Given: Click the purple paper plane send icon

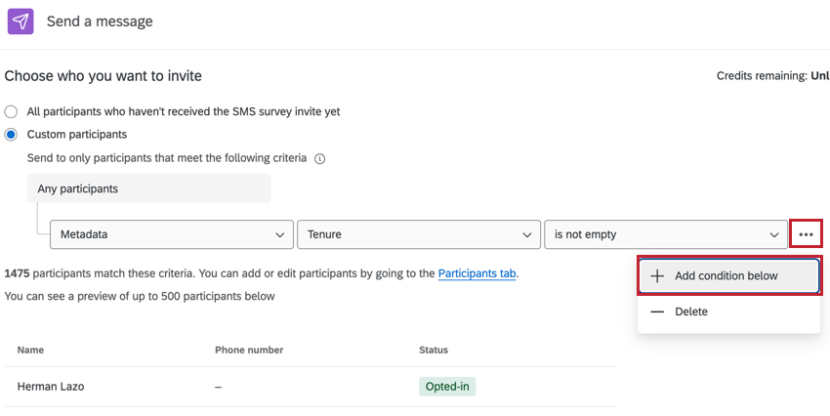Looking at the screenshot, I should pyautogui.click(x=21, y=21).
